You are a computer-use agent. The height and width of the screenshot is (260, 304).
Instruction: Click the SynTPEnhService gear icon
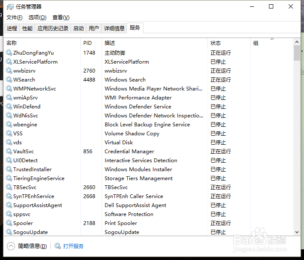tap(9, 196)
